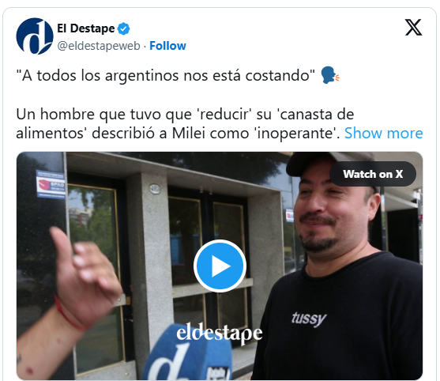Click the SPAD sticker on door
Screen dimensions: 440x381
click(51, 184)
